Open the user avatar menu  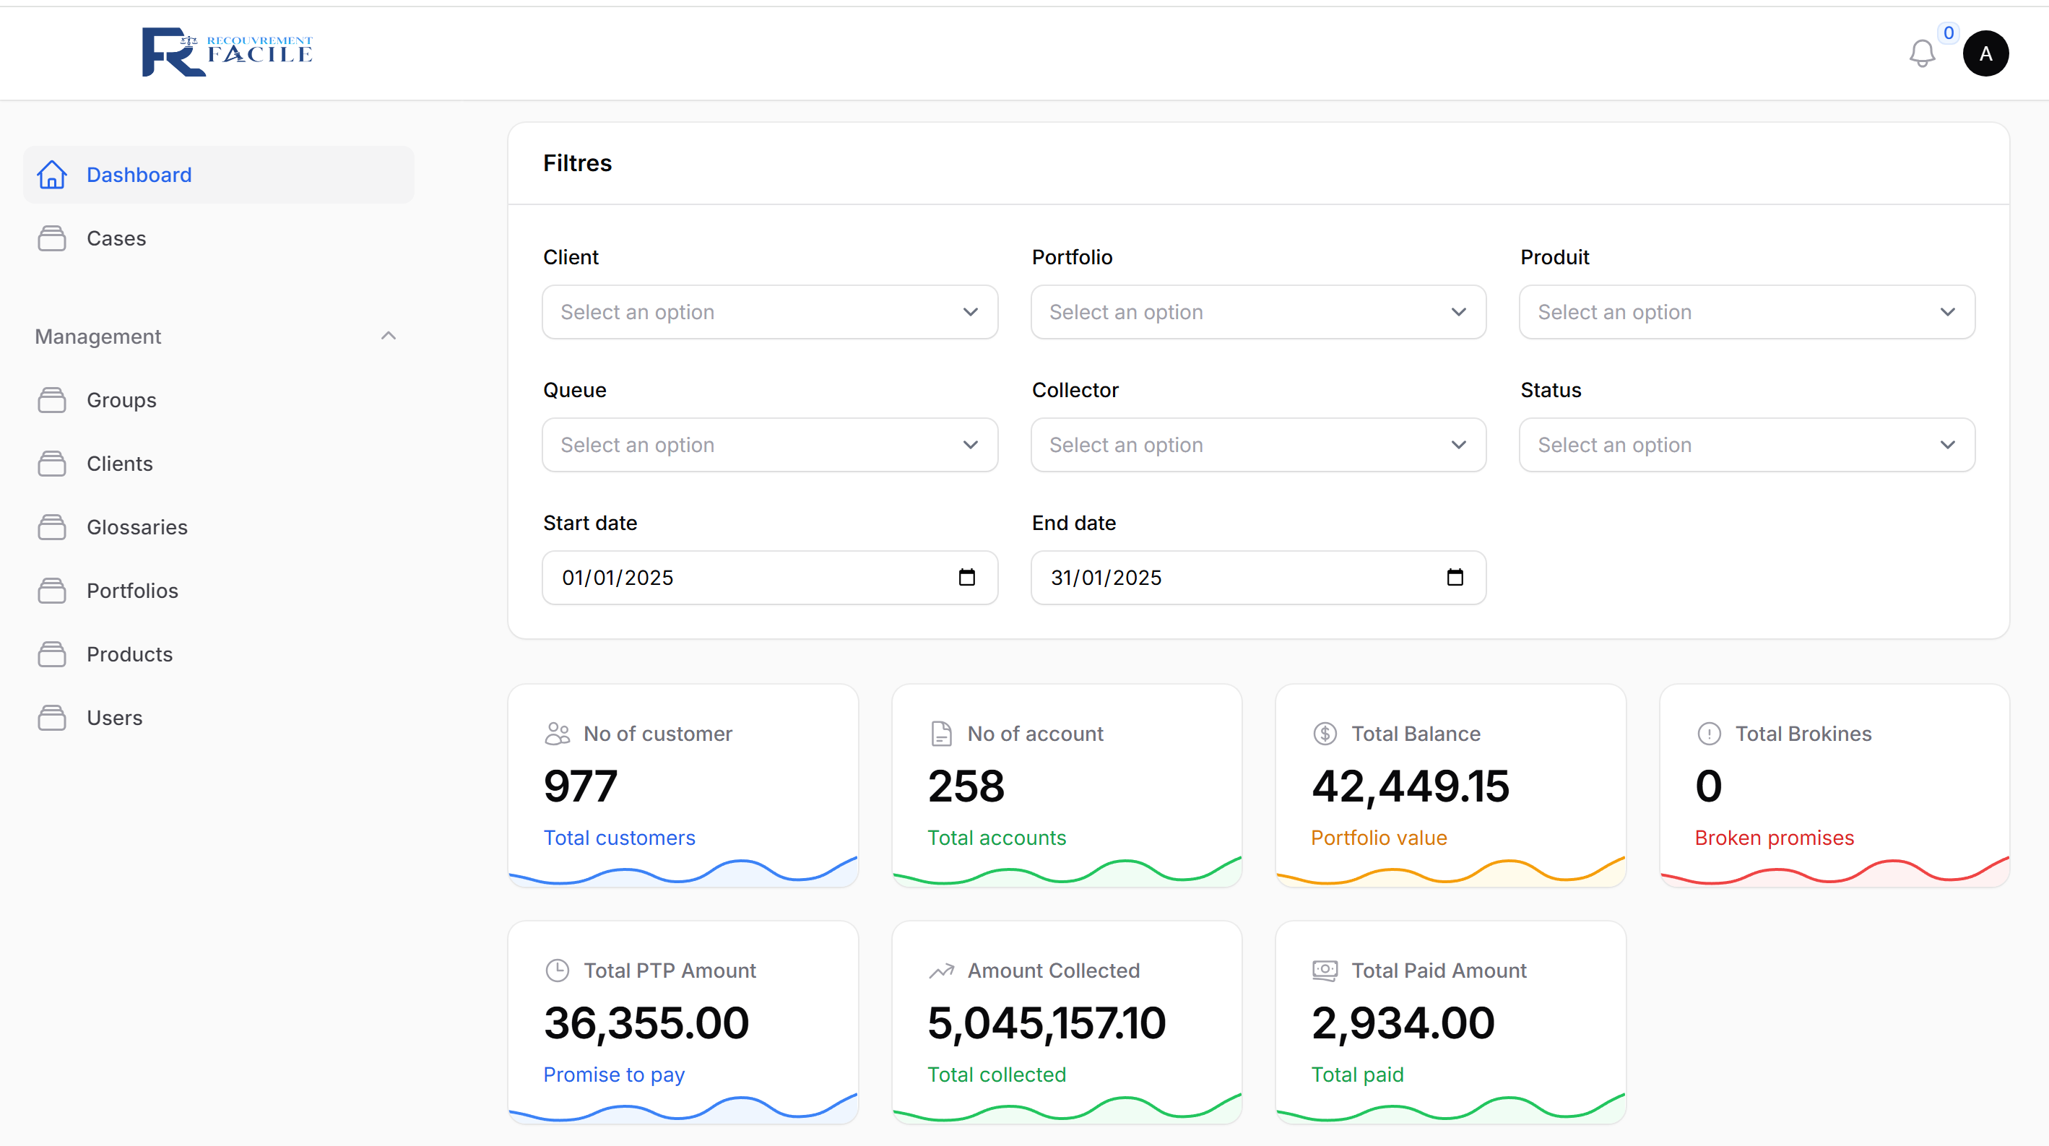pyautogui.click(x=1985, y=53)
